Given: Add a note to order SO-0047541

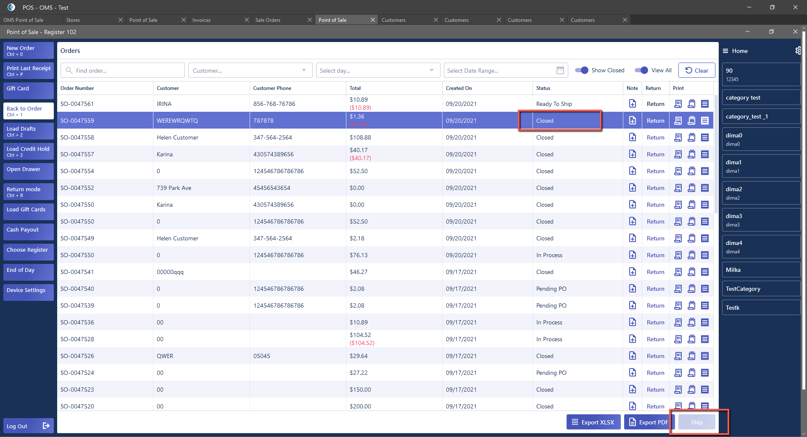Looking at the screenshot, I should [632, 272].
